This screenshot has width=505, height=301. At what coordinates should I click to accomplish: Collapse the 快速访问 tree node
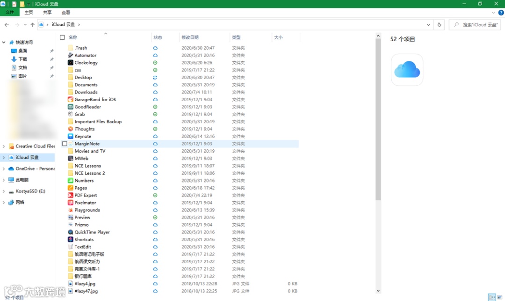point(4,42)
